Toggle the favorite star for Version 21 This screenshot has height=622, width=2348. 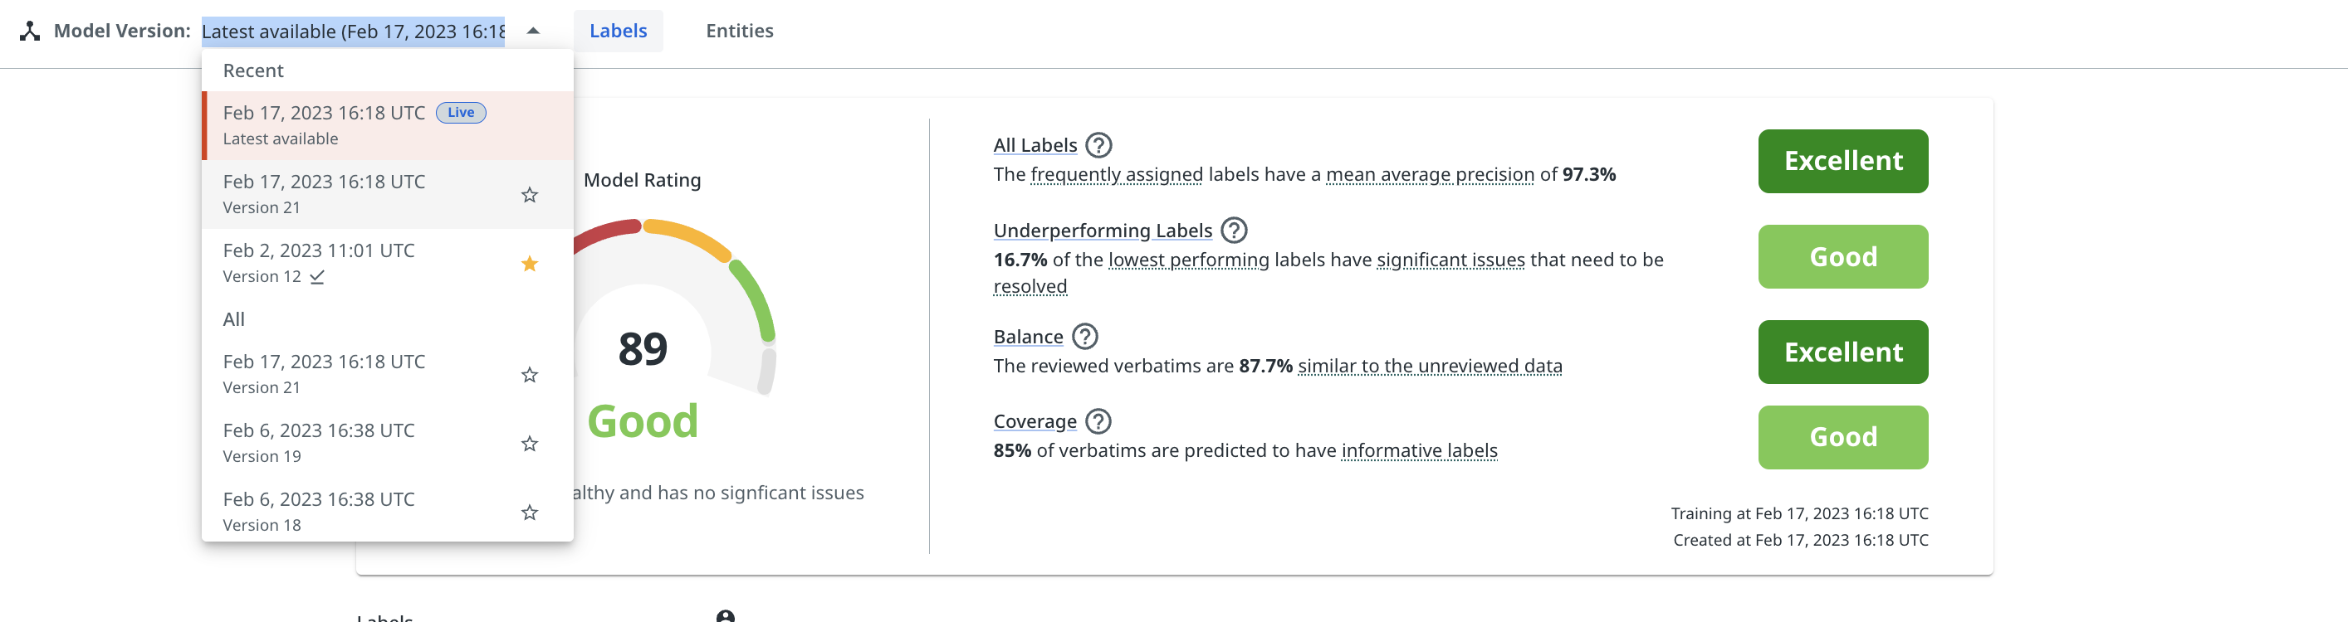(530, 194)
